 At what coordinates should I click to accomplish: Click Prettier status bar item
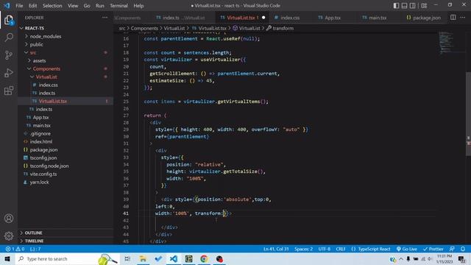click(x=433, y=249)
